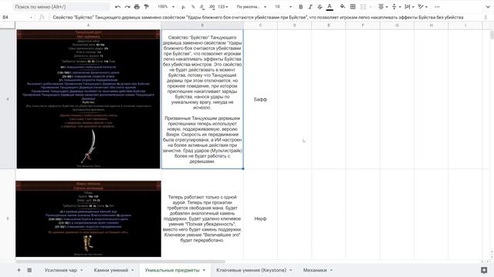Switch to 'Ключевые умения (Keystone)' tab
This screenshot has width=494, height=277.
pyautogui.click(x=251, y=270)
